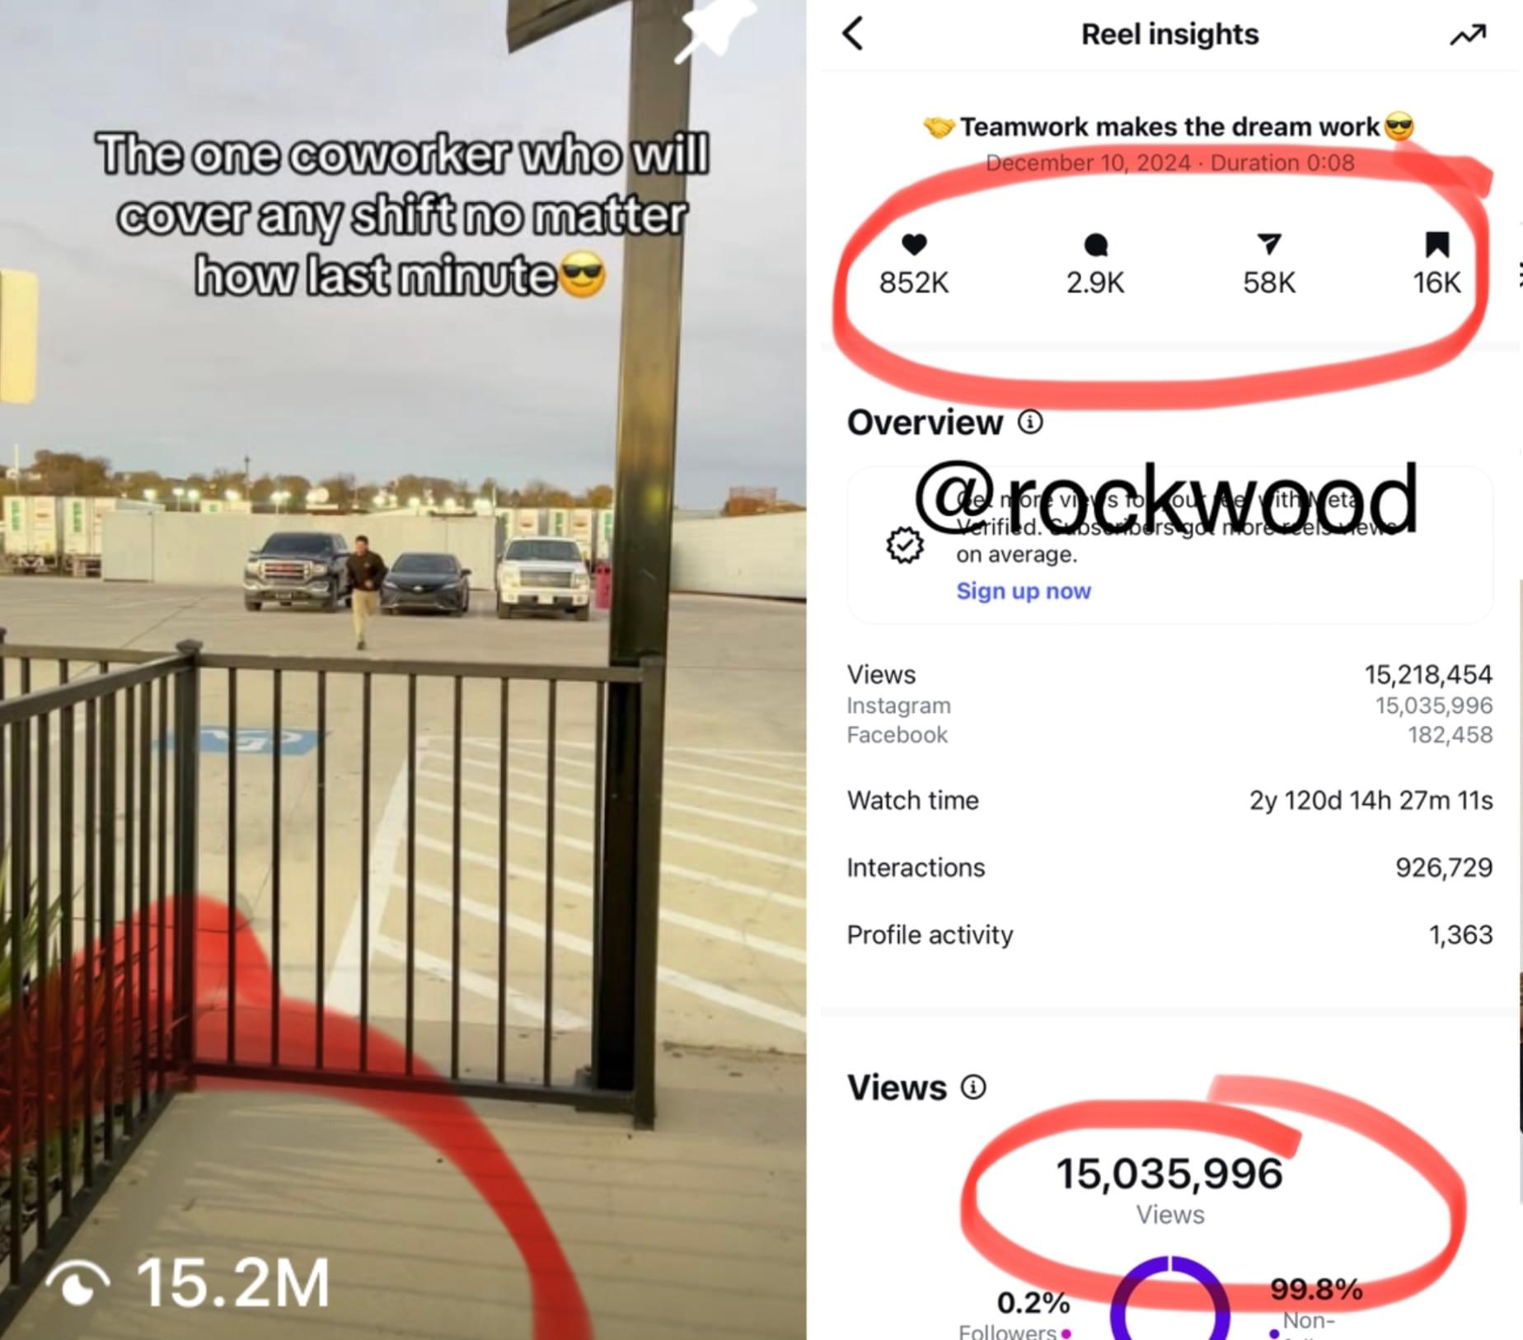The image size is (1523, 1340).
Task: Tap the purple followers donut chart
Action: point(1169,1299)
